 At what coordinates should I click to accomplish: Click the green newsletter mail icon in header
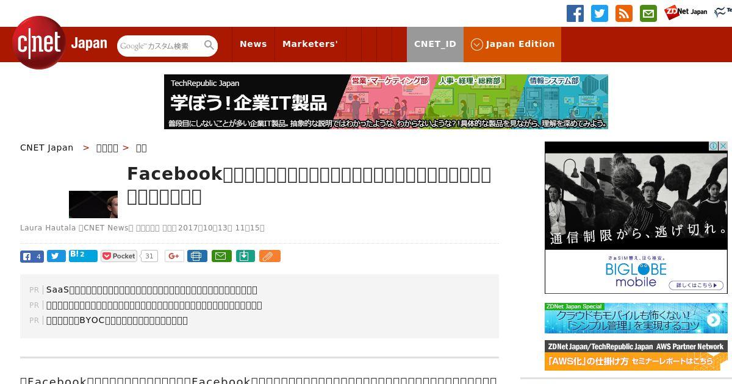pos(648,13)
